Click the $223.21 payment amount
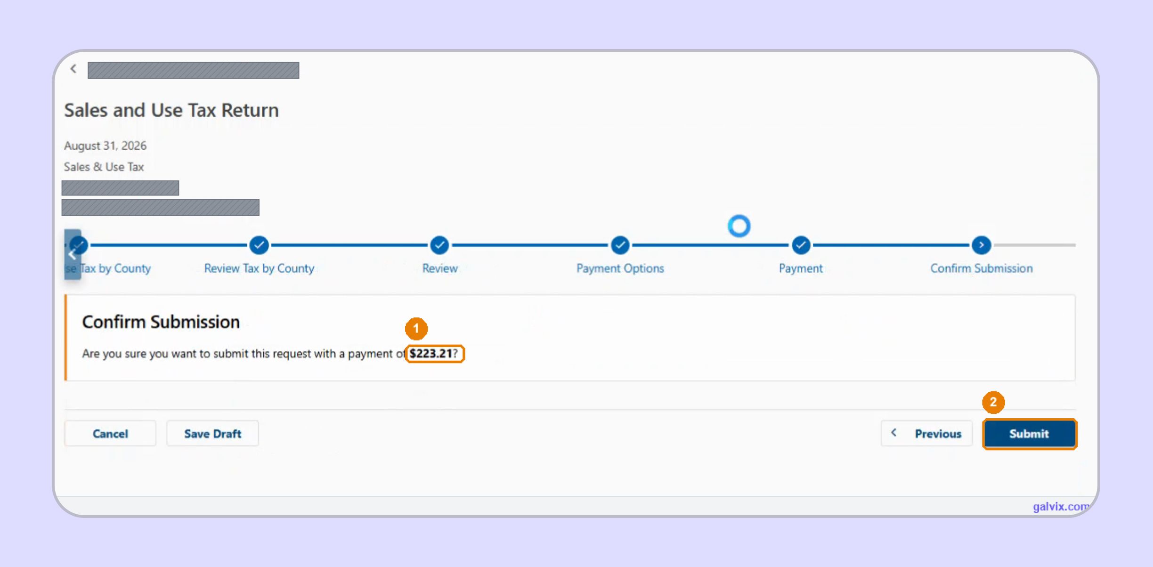 [x=431, y=354]
